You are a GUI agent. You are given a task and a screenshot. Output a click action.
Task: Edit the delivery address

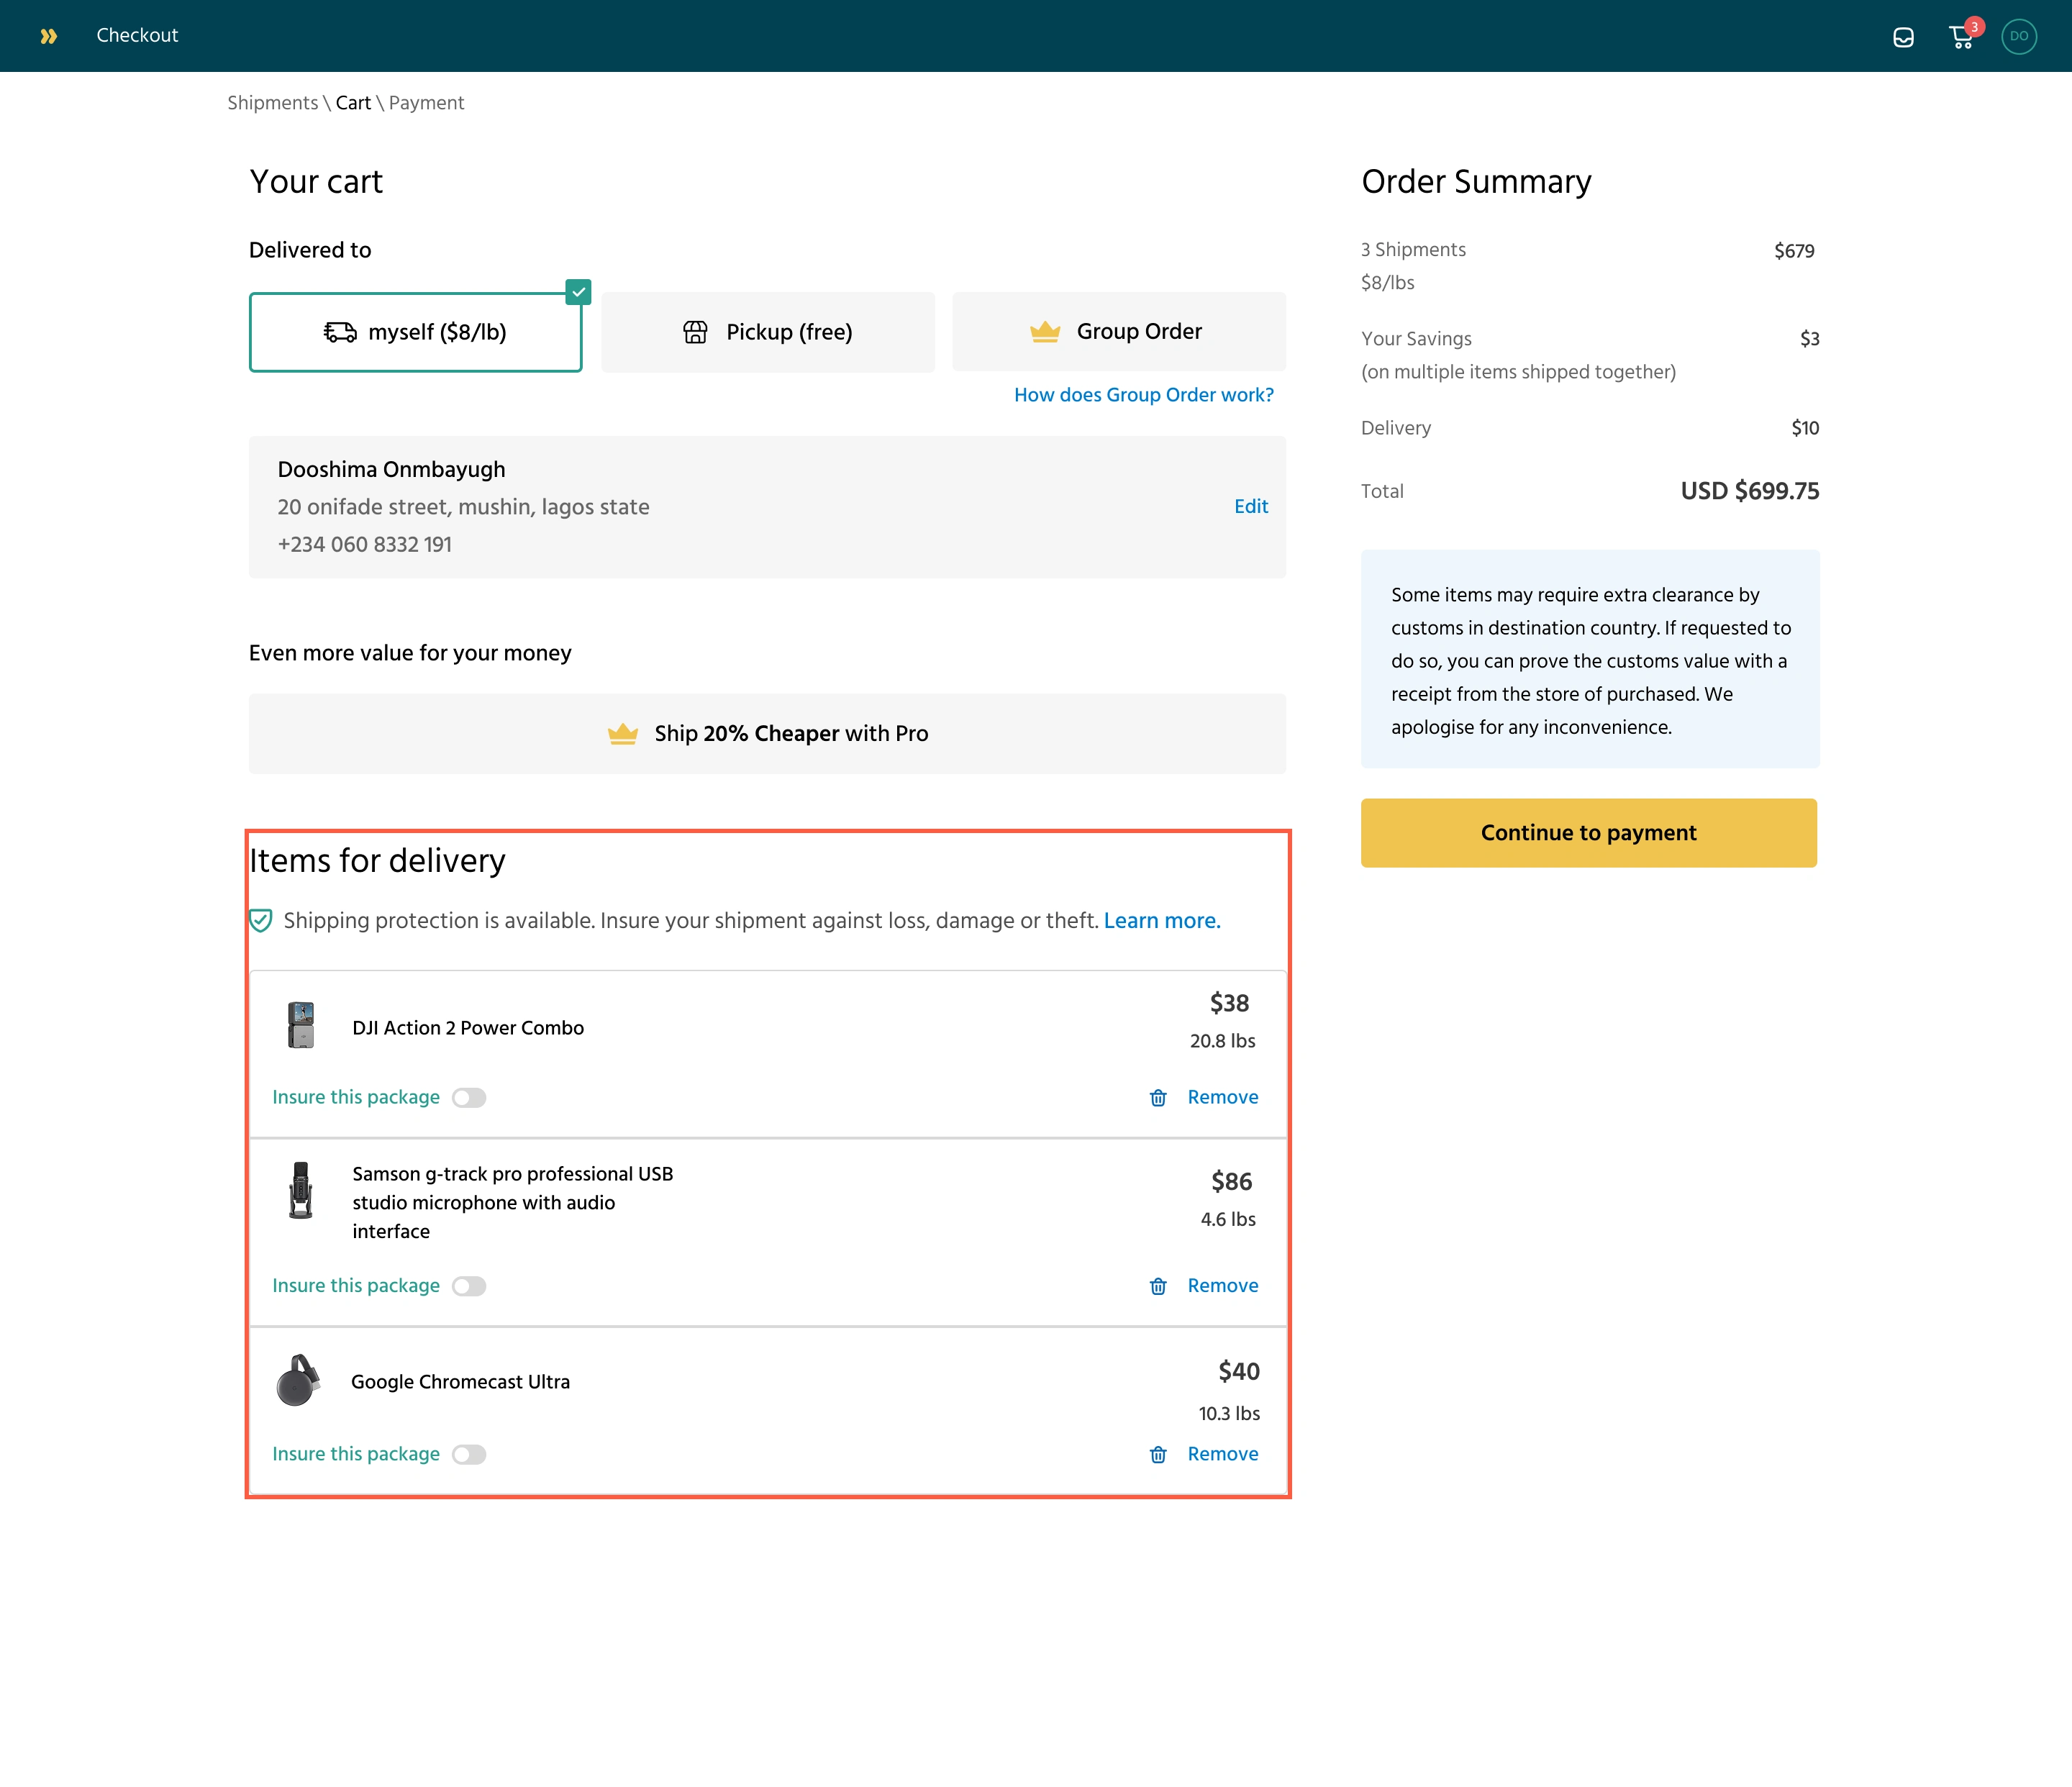(x=1250, y=506)
